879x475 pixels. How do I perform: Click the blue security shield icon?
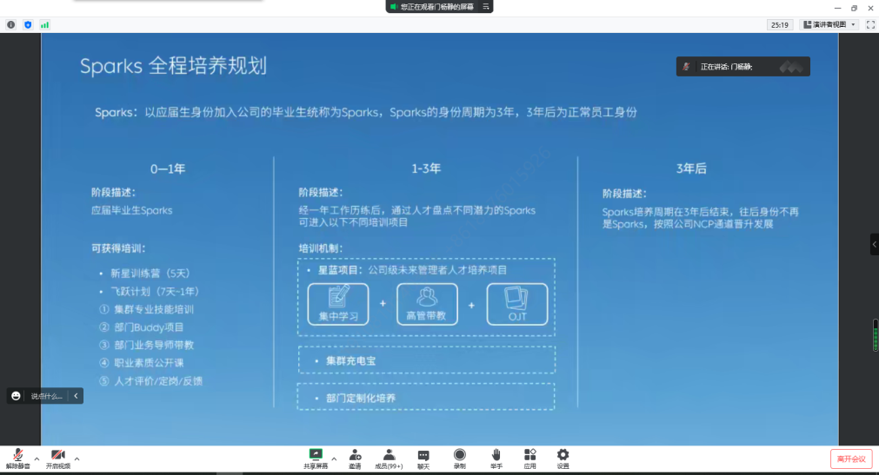click(28, 24)
